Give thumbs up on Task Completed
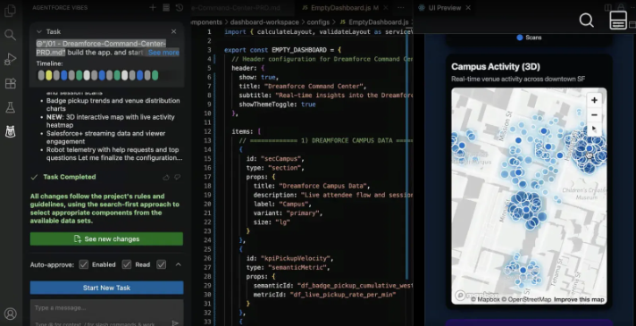 click(166, 177)
